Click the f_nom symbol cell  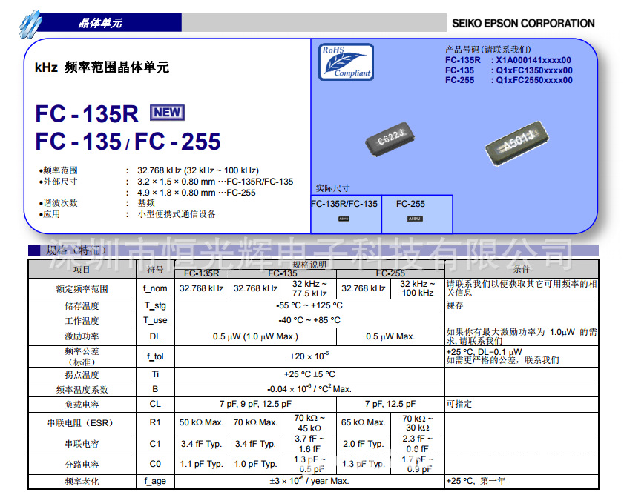pos(155,288)
